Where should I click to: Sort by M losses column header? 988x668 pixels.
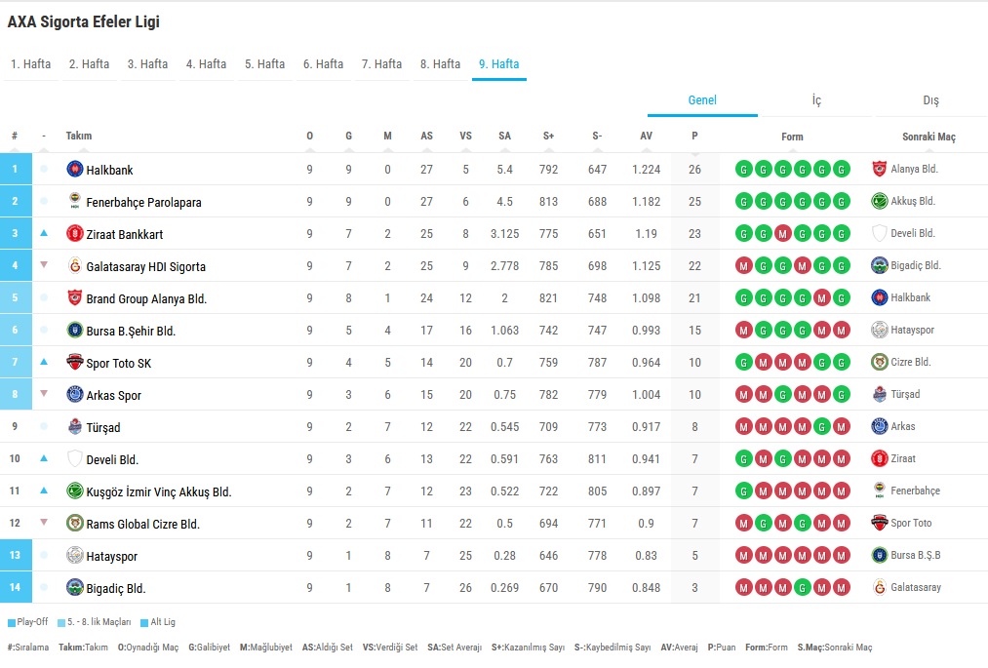(387, 137)
